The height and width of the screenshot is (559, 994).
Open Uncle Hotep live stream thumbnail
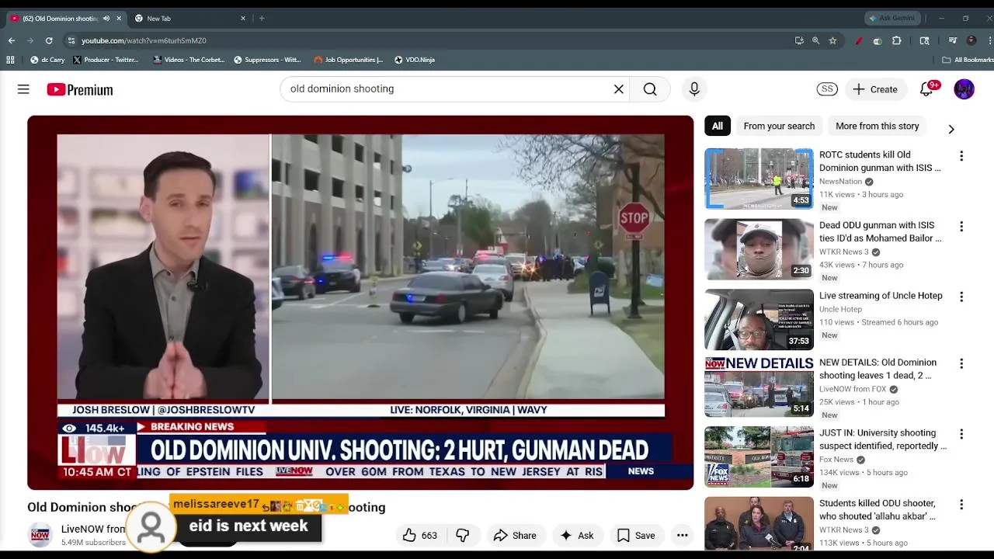point(759,320)
